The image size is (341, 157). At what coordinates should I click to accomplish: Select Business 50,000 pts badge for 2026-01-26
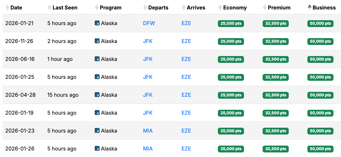click(320, 149)
